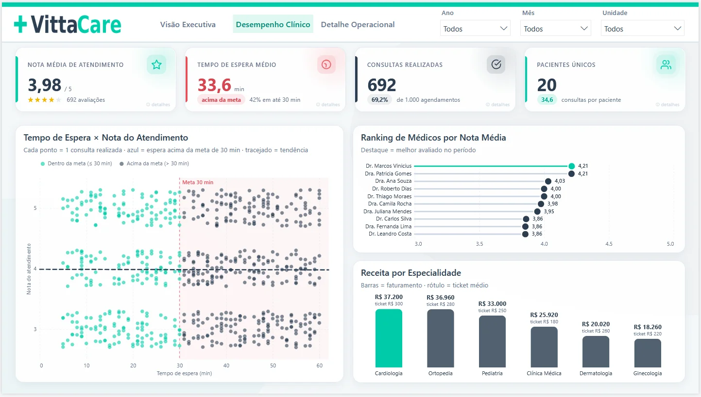The height and width of the screenshot is (397, 701).
Task: Click the 'Ranking de Médicos por Nota Média' title
Action: [x=433, y=138]
